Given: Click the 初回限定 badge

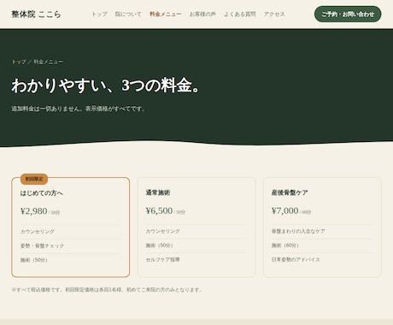Looking at the screenshot, I should click(x=34, y=179).
